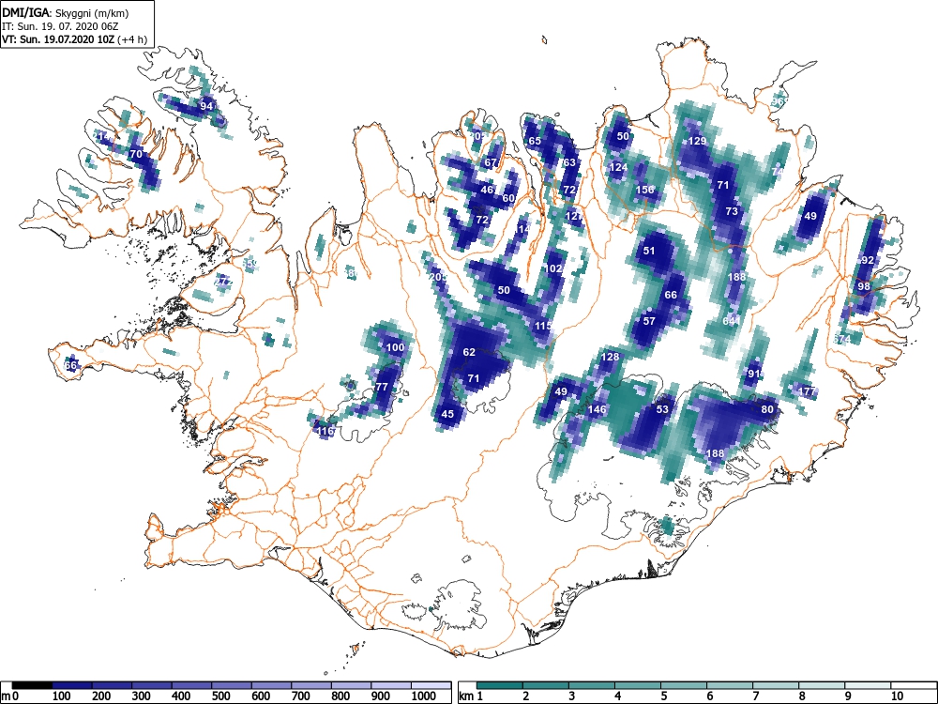The height and width of the screenshot is (704, 938).
Task: Click the map value '62'
Action: (x=469, y=352)
